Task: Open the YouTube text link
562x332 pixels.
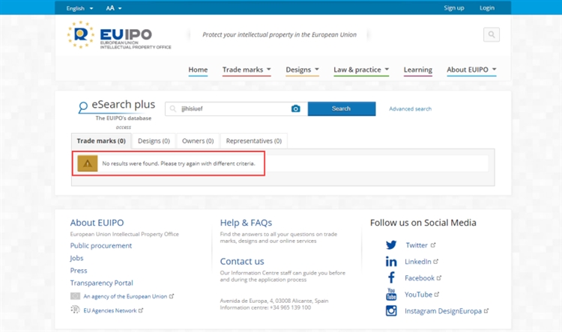Action: pyautogui.click(x=418, y=295)
